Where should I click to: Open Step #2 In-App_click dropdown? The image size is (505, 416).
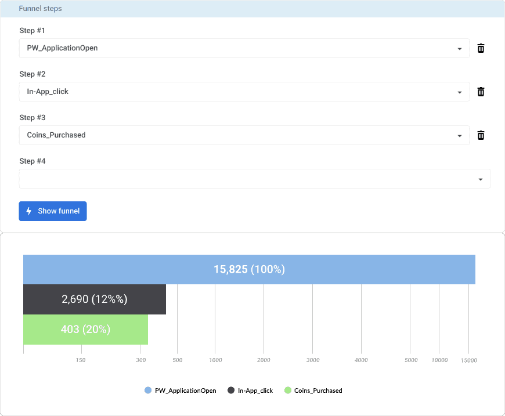click(244, 92)
